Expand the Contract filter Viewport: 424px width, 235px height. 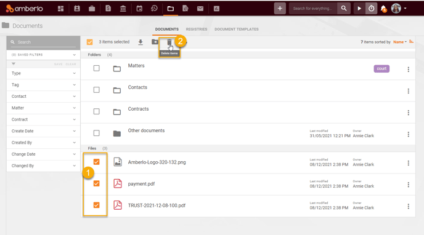click(43, 119)
